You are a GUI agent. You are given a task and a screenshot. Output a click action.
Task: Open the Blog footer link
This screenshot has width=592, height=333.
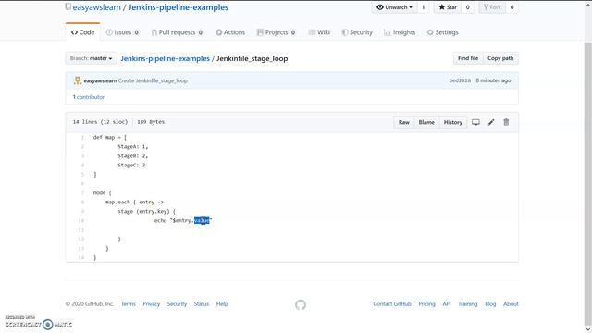click(490, 304)
